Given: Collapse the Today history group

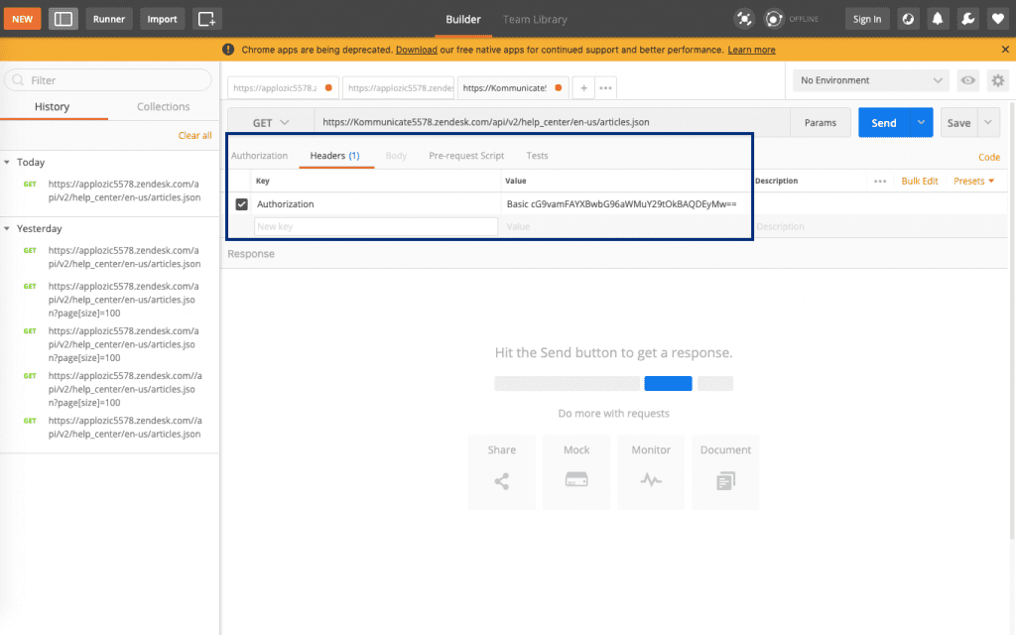Looking at the screenshot, I should click(7, 162).
